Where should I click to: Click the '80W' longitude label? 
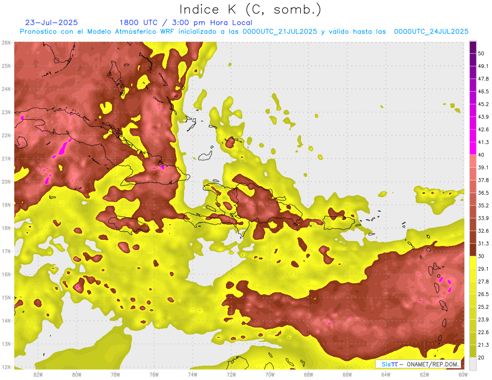pos(77,374)
